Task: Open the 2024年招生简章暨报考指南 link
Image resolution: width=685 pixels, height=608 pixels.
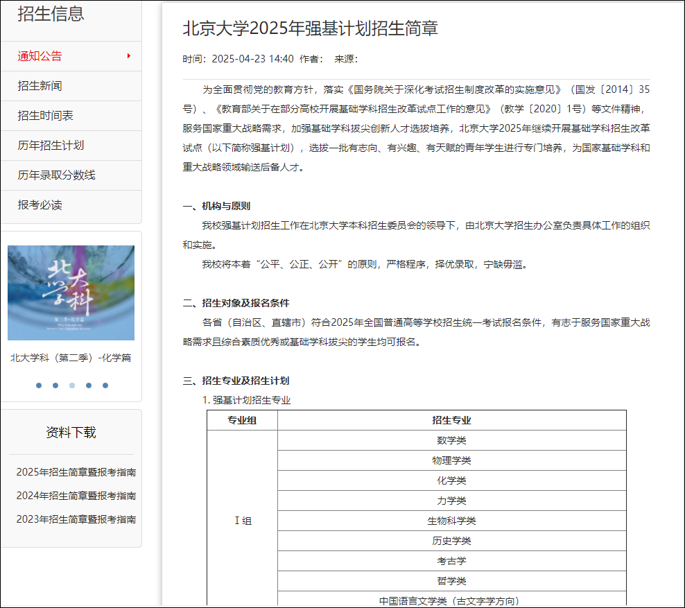Action: (x=76, y=496)
